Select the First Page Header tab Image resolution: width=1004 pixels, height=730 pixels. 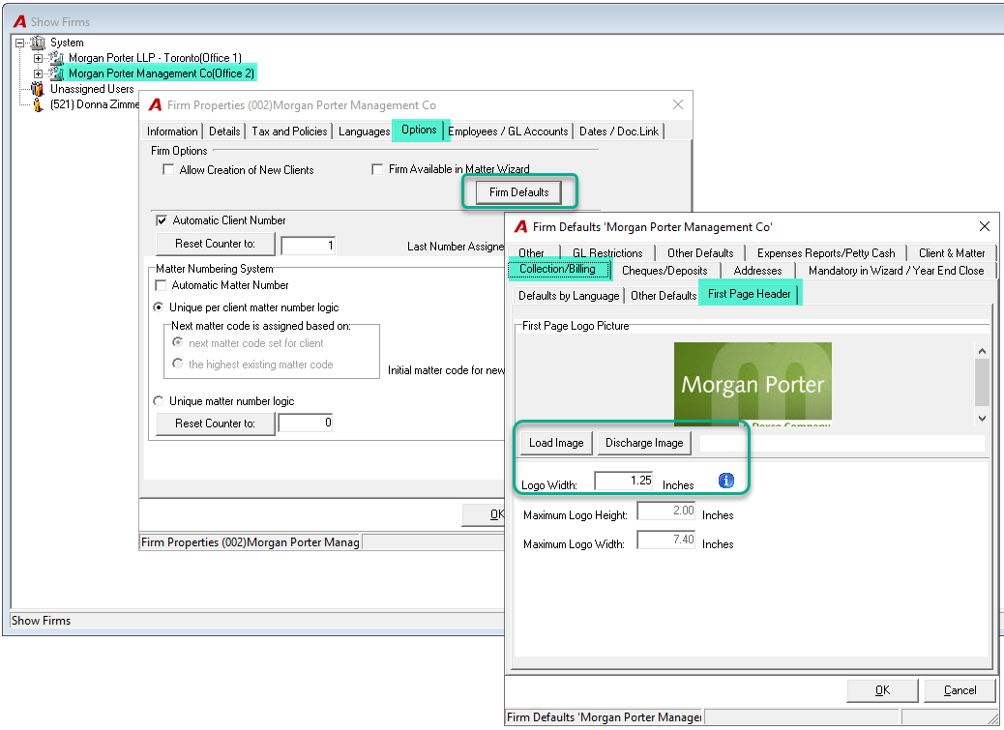pyautogui.click(x=750, y=294)
